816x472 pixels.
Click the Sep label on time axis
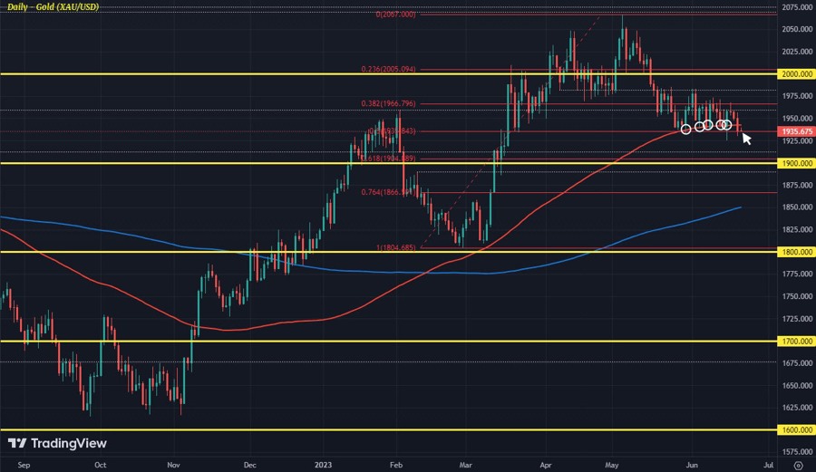tap(24, 463)
